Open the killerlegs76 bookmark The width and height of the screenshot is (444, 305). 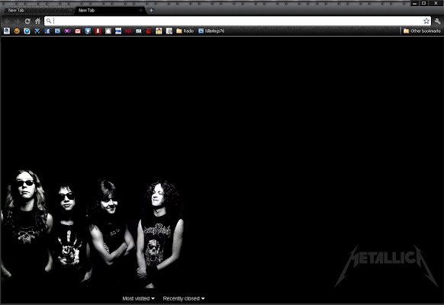pos(211,30)
